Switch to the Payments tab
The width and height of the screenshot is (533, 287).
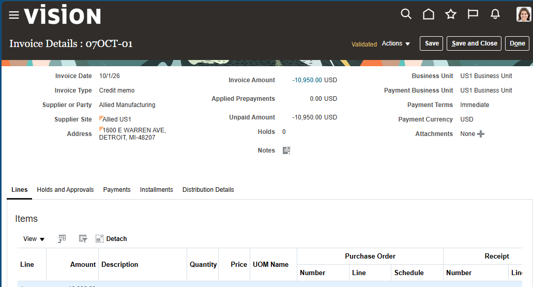click(117, 190)
